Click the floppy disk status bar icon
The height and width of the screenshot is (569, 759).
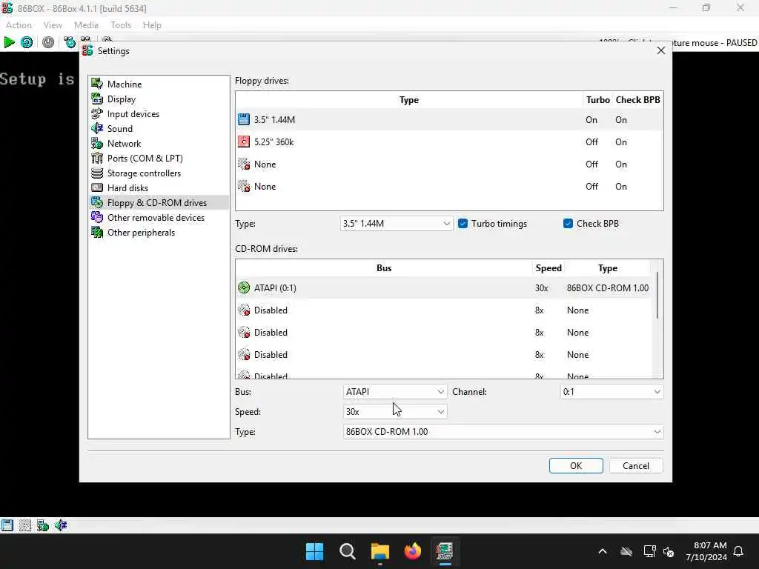pos(7,525)
